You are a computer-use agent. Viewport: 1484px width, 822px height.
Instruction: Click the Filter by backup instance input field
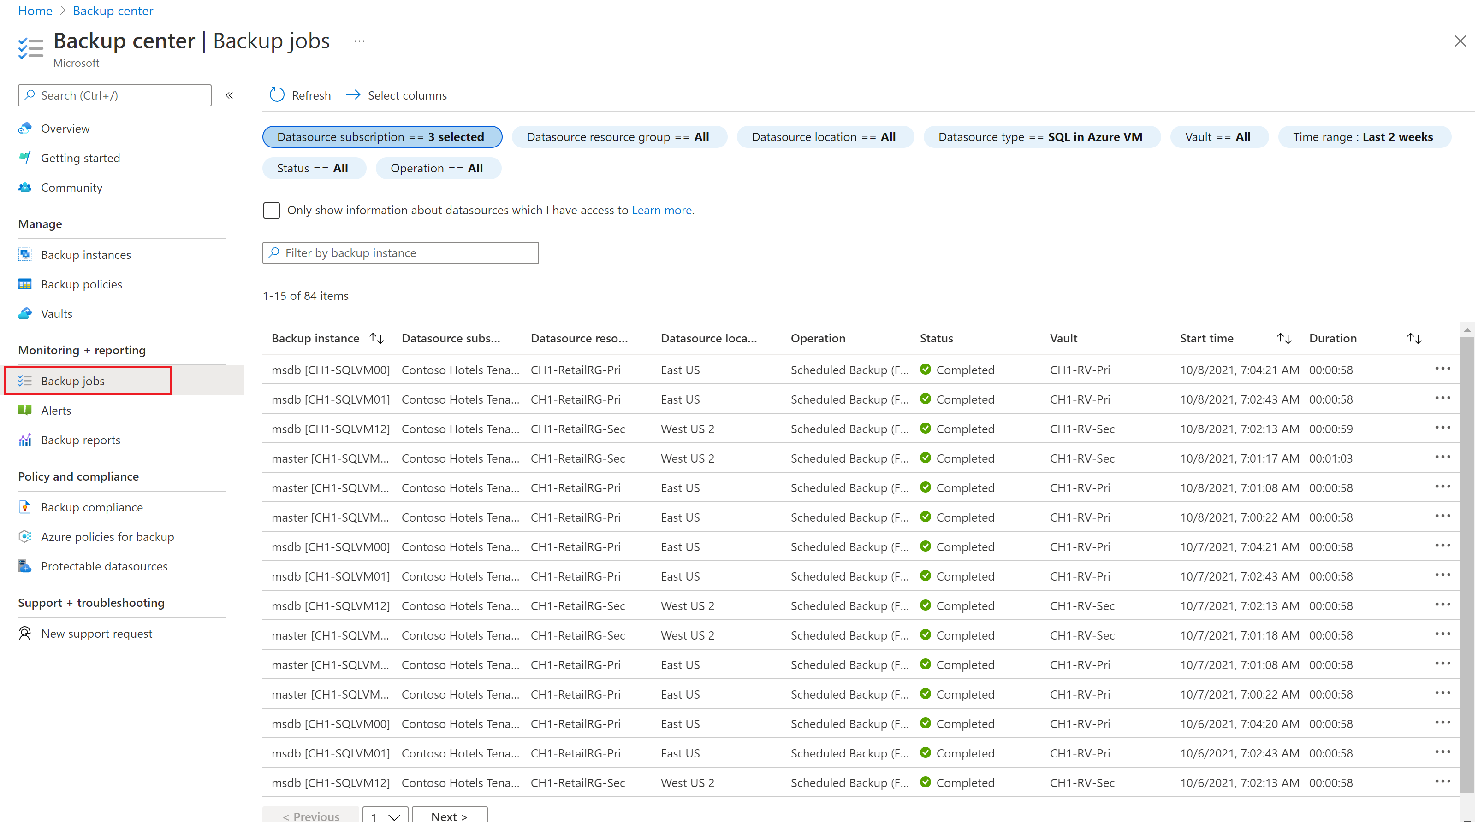(401, 252)
